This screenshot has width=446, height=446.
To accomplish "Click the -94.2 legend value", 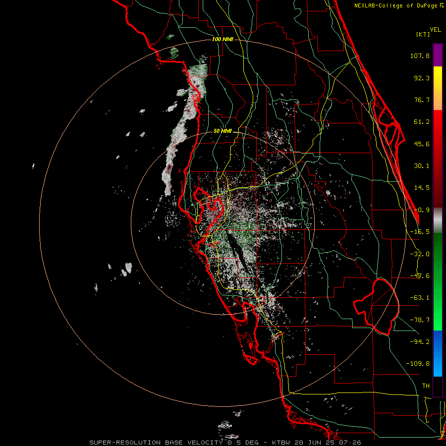I will (x=420, y=342).
